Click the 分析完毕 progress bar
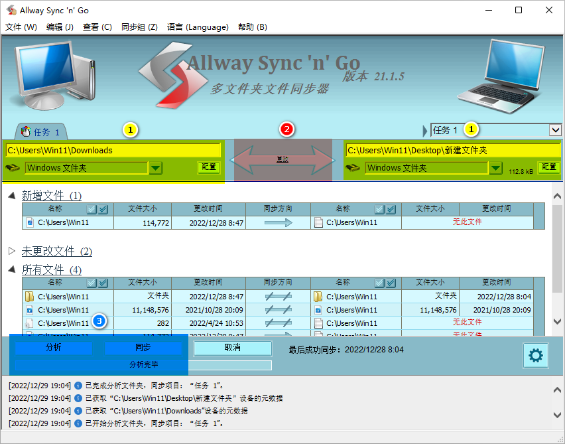The height and width of the screenshot is (444, 565). point(143,365)
